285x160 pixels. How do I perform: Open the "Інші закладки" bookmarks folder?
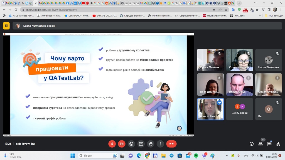274,16
